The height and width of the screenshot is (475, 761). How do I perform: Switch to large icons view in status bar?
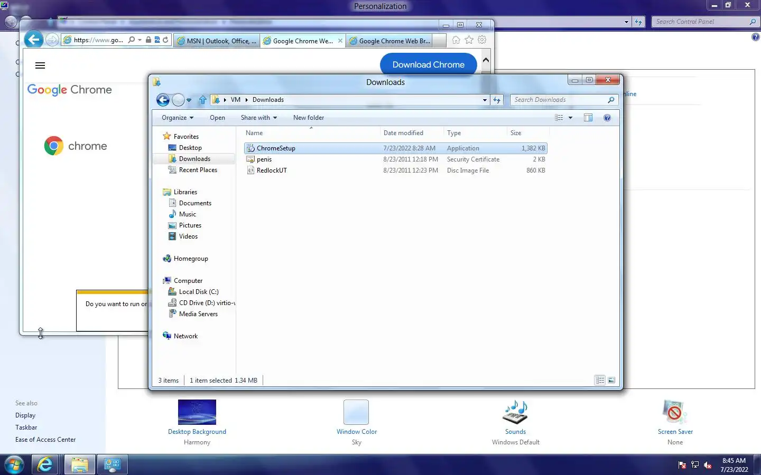click(x=611, y=380)
